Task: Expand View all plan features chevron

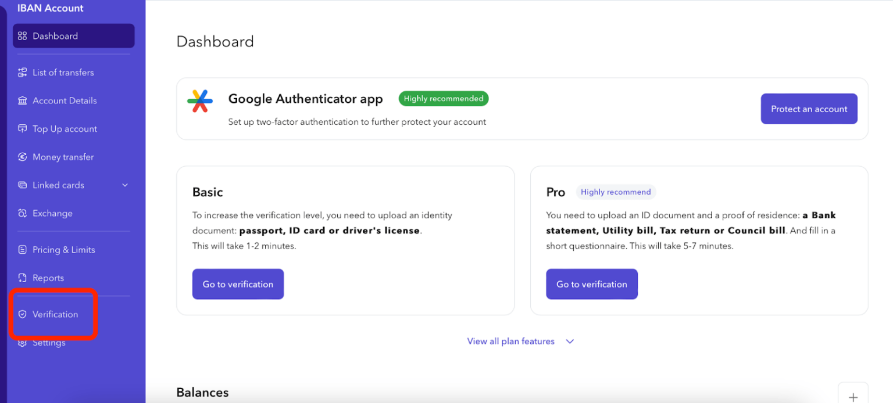Action: [570, 341]
